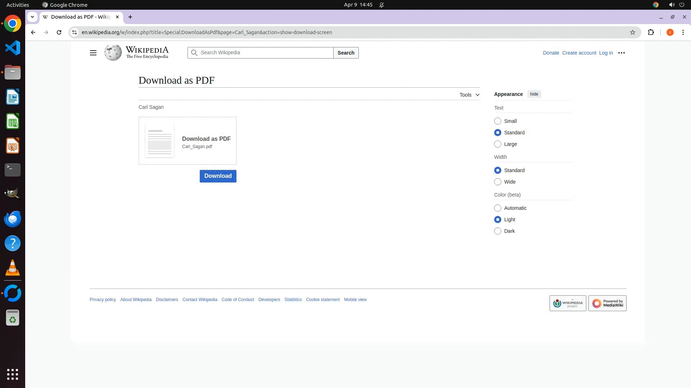Hide the Appearance panel

(x=534, y=94)
